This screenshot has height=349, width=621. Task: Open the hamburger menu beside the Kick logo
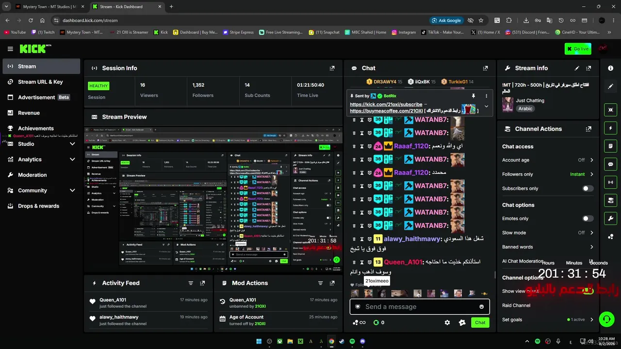point(10,49)
